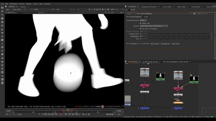Open the rgba.alpha channel dropdown
Image resolution: width=216 pixels, height=121 pixels.
[x=18, y=9]
